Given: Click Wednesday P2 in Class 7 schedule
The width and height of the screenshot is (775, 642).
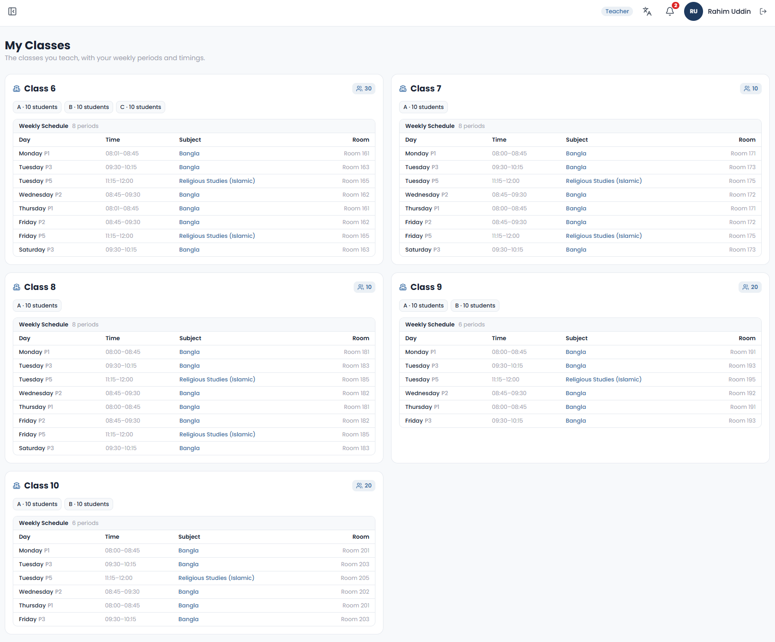Looking at the screenshot, I should 427,195.
